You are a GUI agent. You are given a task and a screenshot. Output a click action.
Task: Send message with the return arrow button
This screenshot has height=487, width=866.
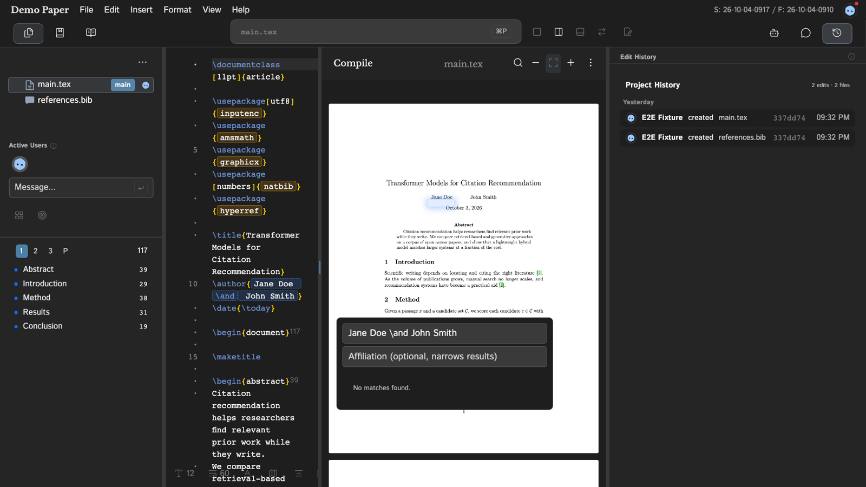[141, 188]
